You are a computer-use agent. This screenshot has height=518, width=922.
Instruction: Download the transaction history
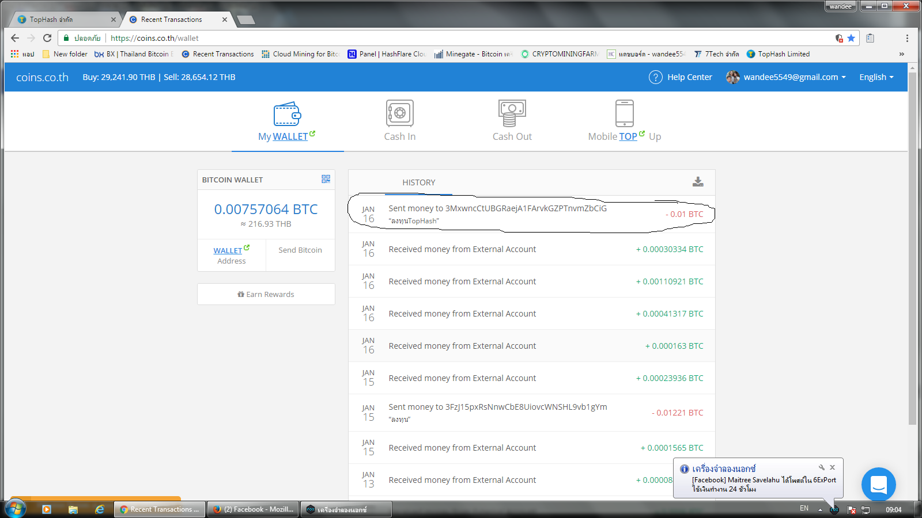tap(698, 182)
